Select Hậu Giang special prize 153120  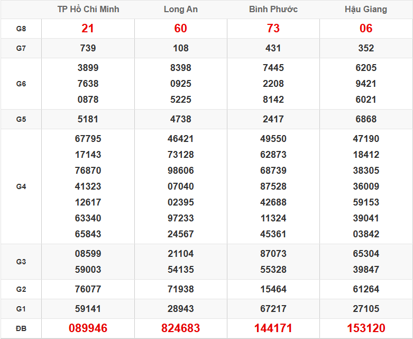pos(366,328)
